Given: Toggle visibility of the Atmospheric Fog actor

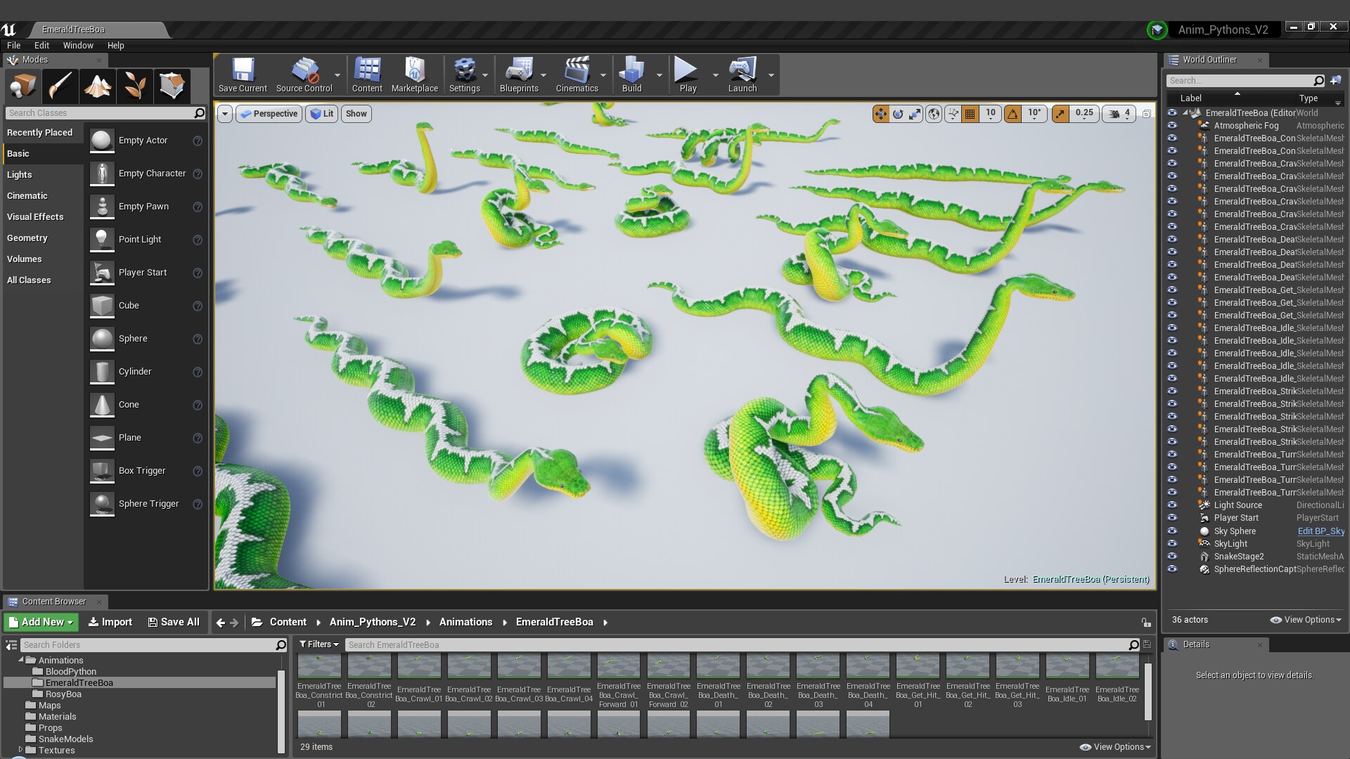Looking at the screenshot, I should (1172, 126).
